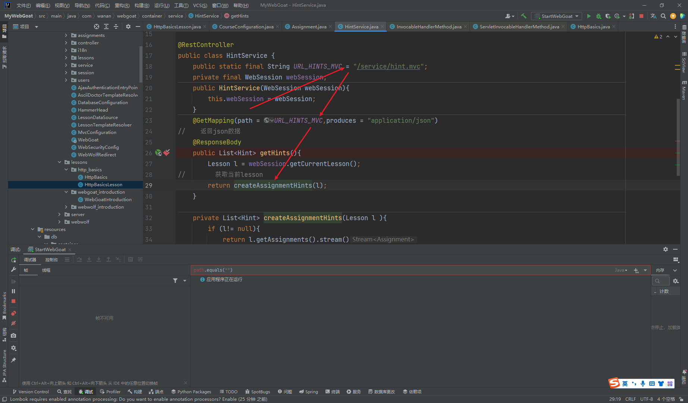Viewport: 688px width, 403px height.
Task: Click the run gutter icon on line 26
Action: pyautogui.click(x=158, y=153)
